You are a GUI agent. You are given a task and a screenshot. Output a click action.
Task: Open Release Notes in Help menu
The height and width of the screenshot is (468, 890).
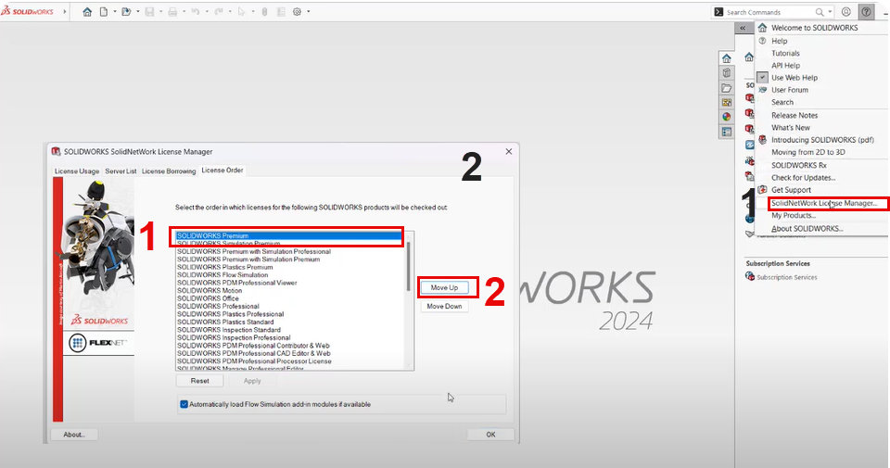(795, 115)
